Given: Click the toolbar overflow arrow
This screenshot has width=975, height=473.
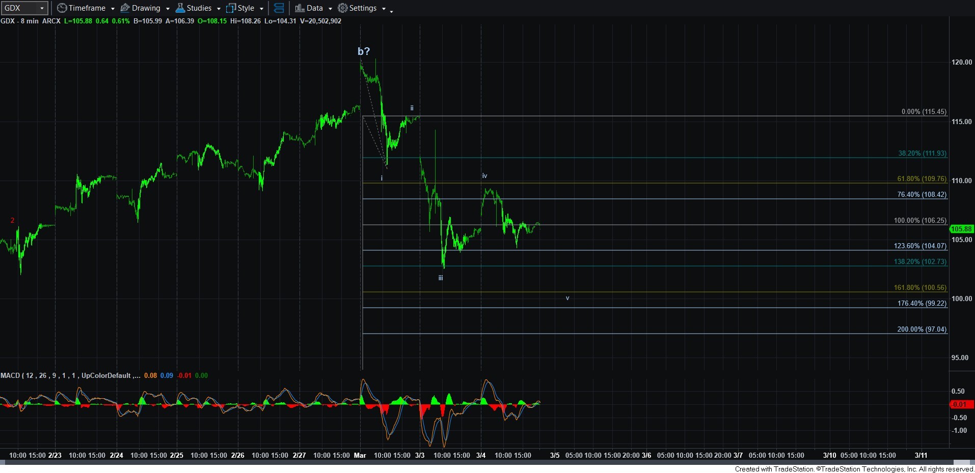Looking at the screenshot, I should (x=391, y=11).
